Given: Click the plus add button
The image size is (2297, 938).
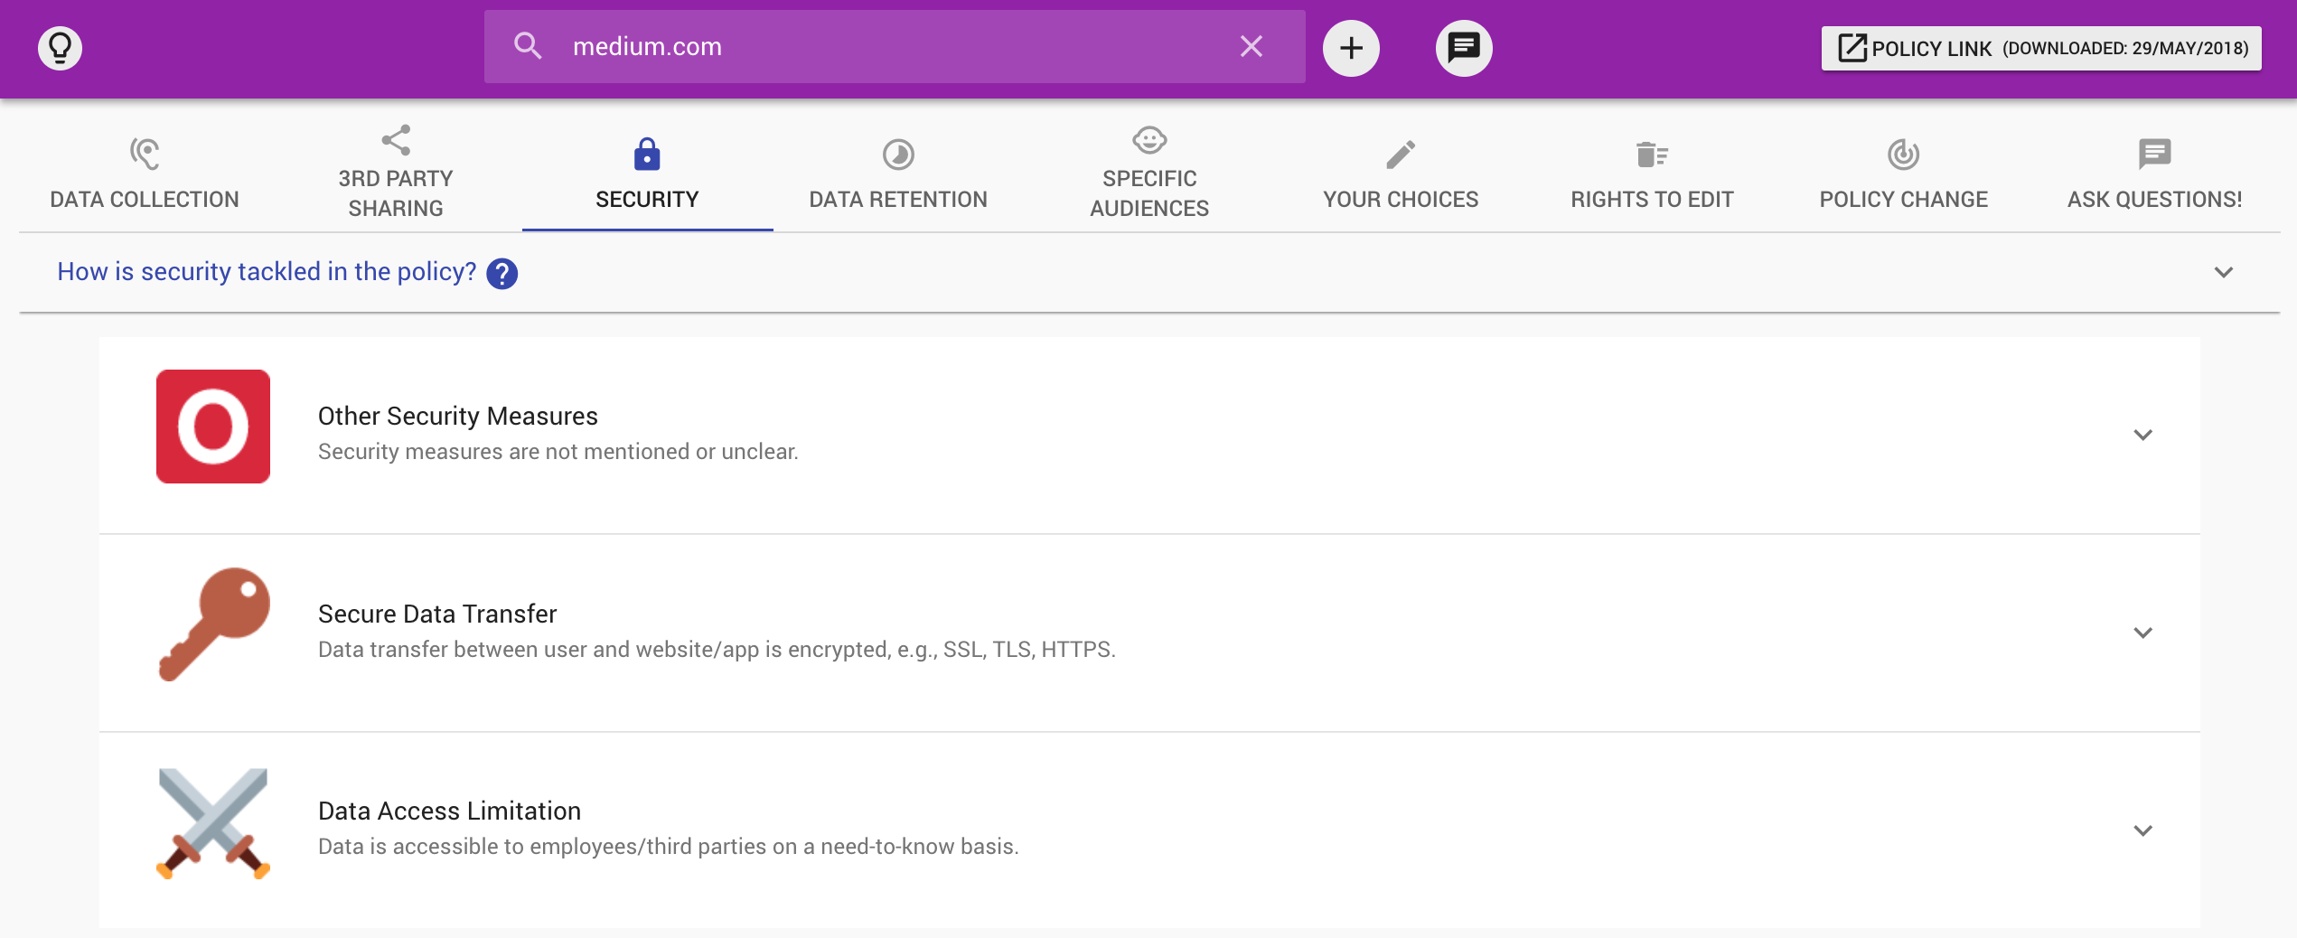Looking at the screenshot, I should click(x=1351, y=48).
